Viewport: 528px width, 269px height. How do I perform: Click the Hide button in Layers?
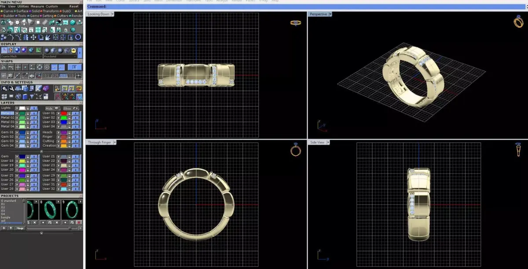click(53, 108)
